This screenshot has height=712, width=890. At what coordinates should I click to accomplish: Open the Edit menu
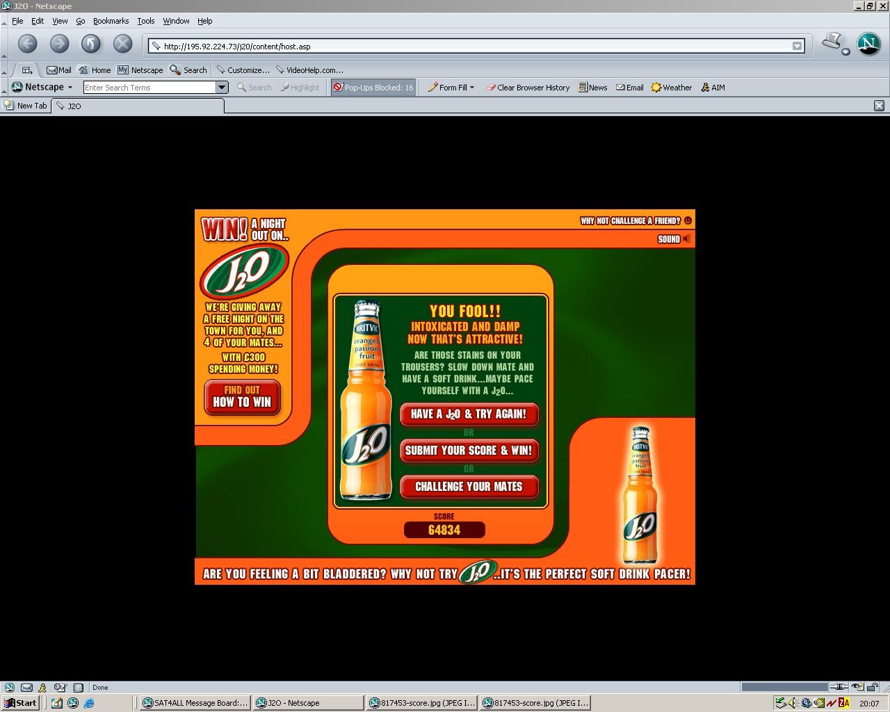38,21
